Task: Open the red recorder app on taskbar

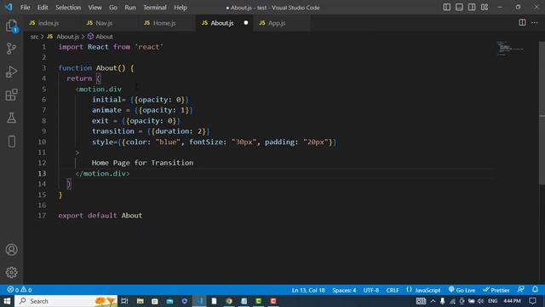Action: coord(273,301)
